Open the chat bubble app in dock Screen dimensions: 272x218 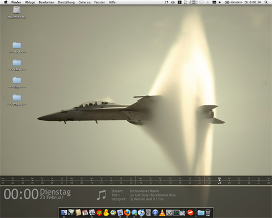134,213
